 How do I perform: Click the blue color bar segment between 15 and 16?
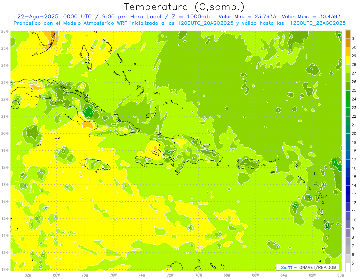click(348, 172)
